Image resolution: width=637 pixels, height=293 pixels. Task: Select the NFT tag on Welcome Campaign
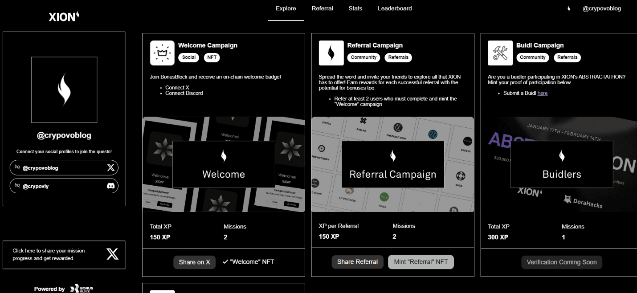tap(212, 57)
